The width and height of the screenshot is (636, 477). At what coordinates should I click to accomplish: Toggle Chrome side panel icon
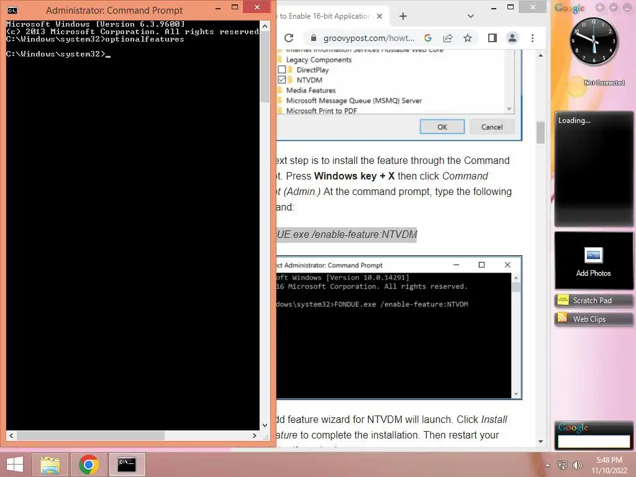pos(493,38)
